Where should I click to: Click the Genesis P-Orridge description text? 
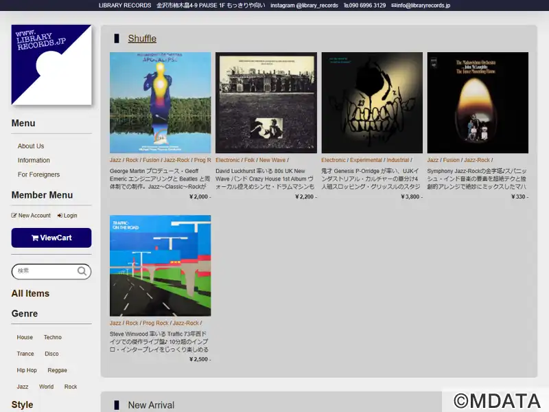point(372,179)
